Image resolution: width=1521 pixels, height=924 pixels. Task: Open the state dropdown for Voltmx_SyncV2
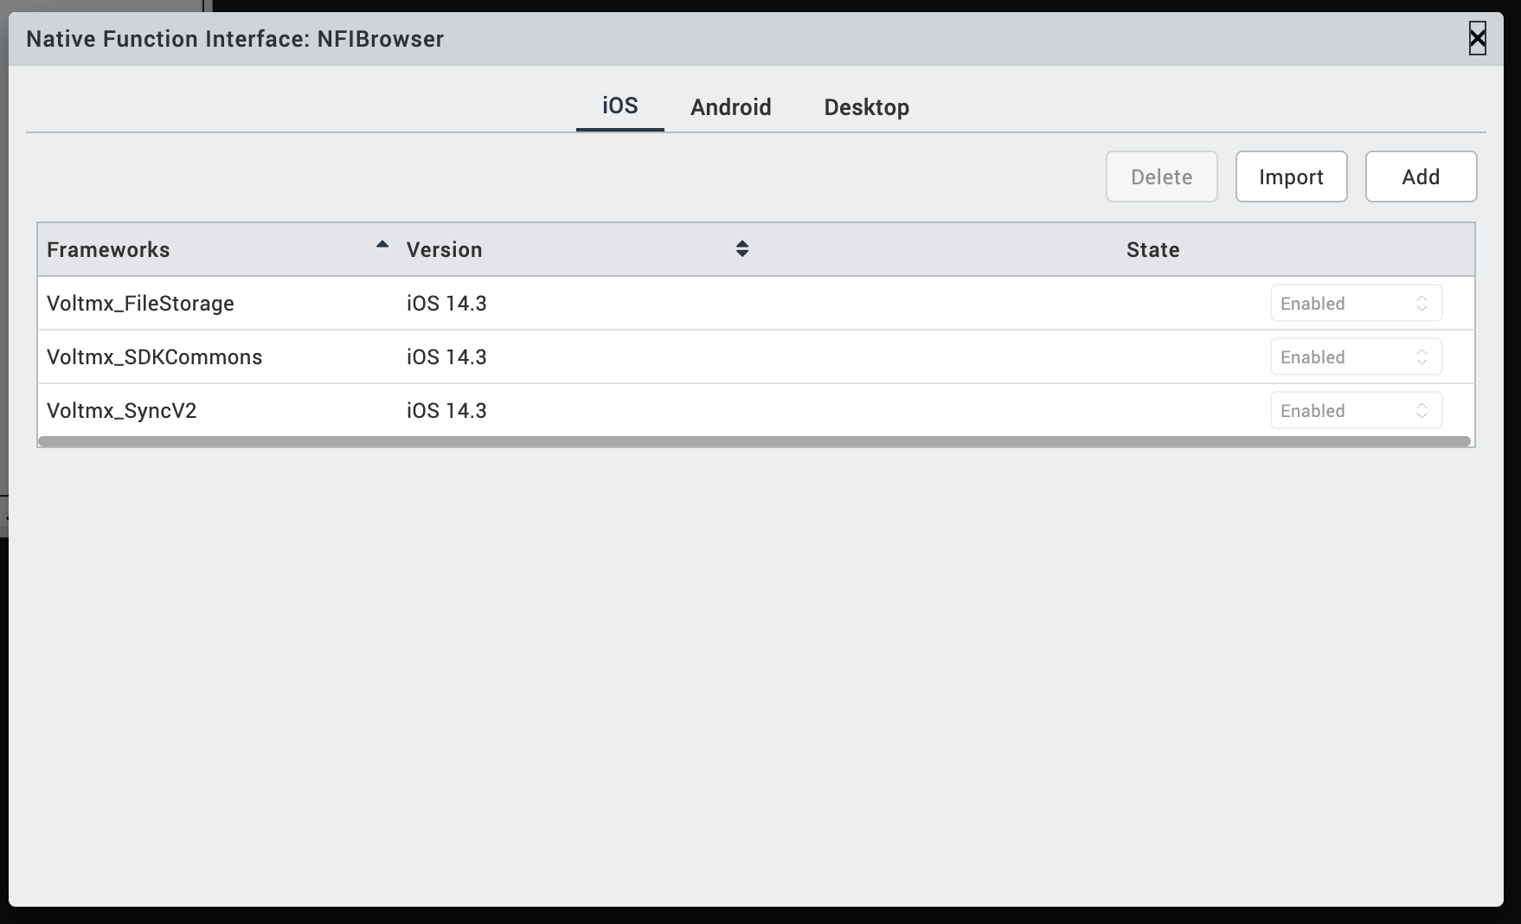(1356, 410)
